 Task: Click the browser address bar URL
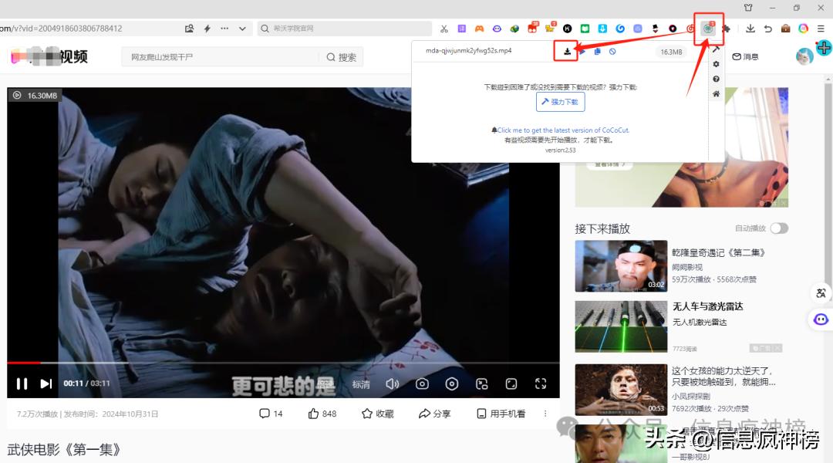pyautogui.click(x=61, y=29)
